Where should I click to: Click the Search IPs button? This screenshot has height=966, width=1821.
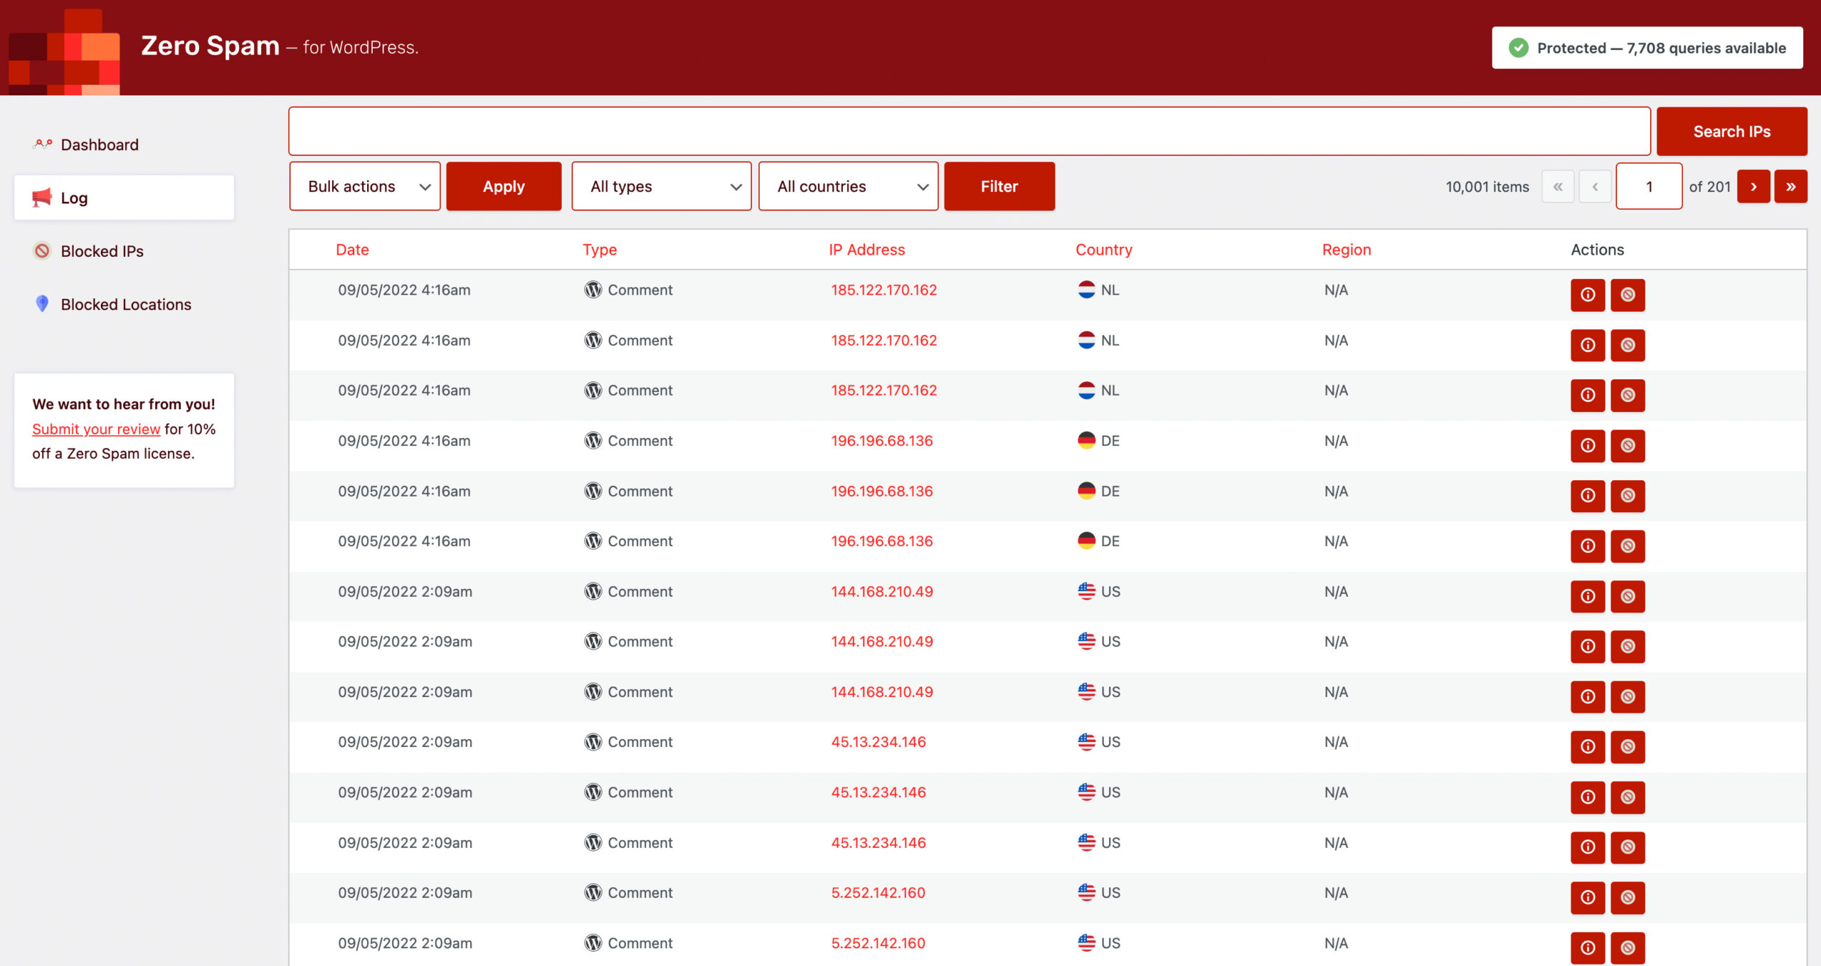(1731, 132)
